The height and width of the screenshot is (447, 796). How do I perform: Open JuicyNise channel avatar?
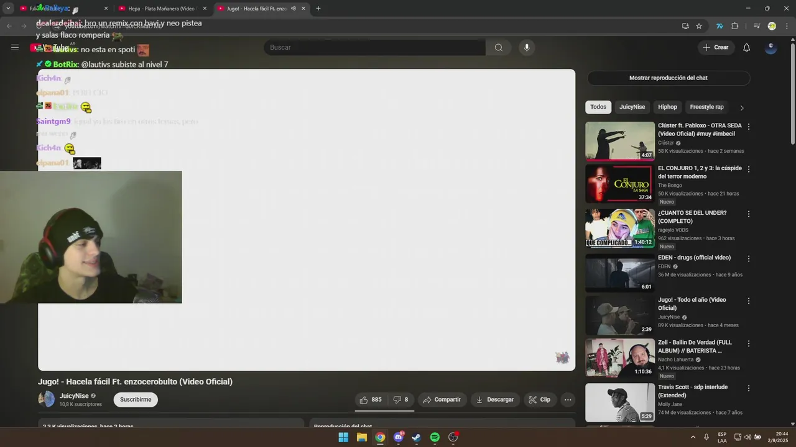(x=47, y=399)
